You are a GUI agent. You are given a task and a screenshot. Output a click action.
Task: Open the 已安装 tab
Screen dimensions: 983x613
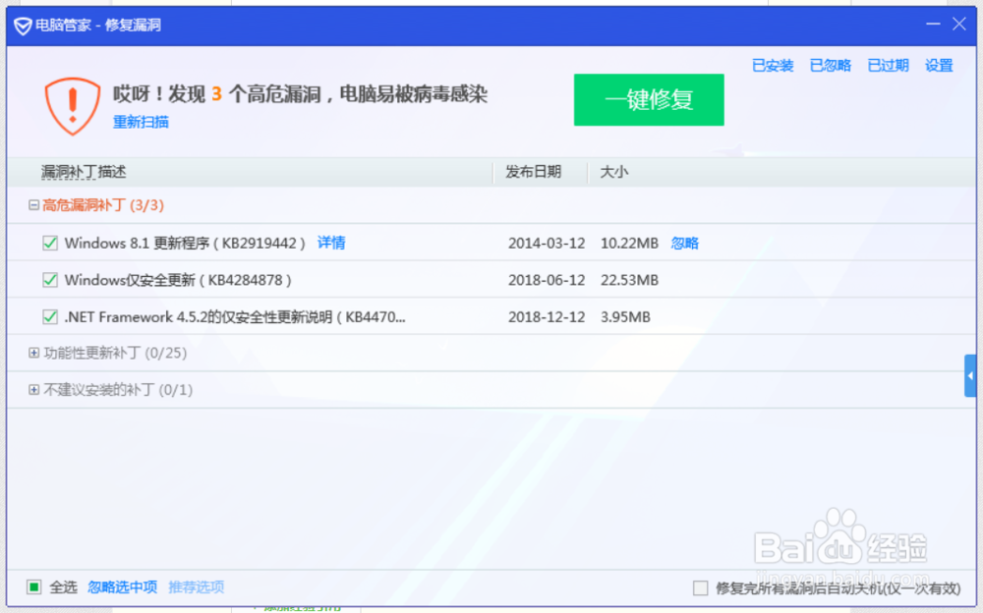click(773, 65)
